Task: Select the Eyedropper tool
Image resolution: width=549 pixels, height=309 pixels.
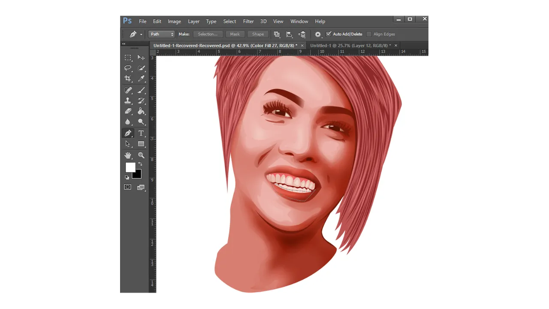Action: tap(141, 79)
